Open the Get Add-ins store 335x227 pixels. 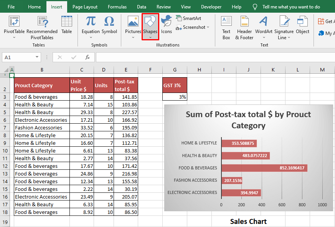[326, 21]
